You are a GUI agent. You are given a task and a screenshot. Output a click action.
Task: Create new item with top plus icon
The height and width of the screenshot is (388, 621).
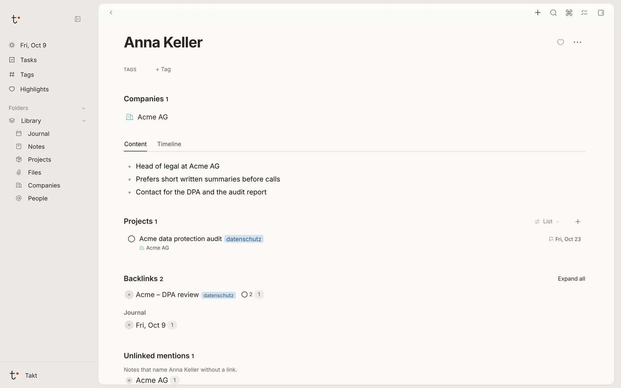(538, 12)
